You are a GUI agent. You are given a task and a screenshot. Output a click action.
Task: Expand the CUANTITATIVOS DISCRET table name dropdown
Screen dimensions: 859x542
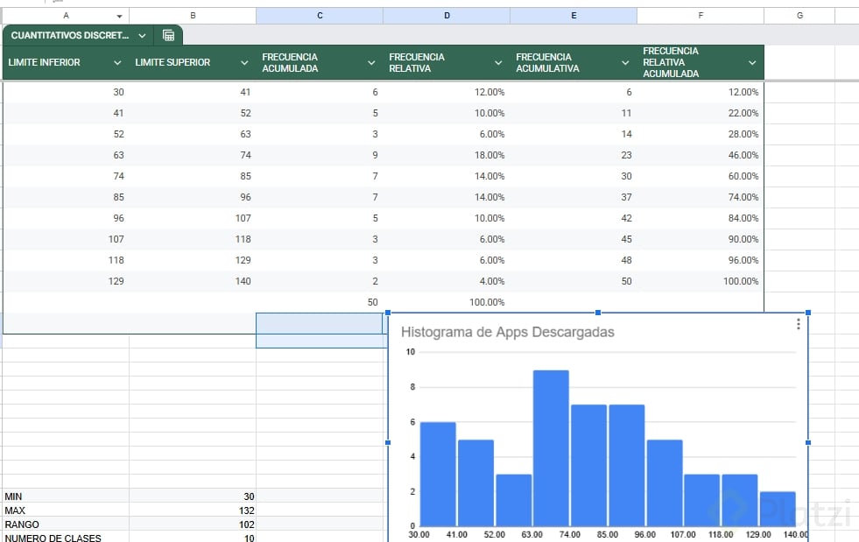(x=142, y=36)
